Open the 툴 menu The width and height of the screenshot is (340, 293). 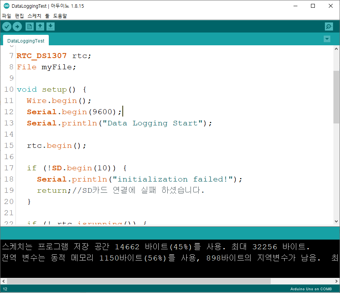point(47,16)
